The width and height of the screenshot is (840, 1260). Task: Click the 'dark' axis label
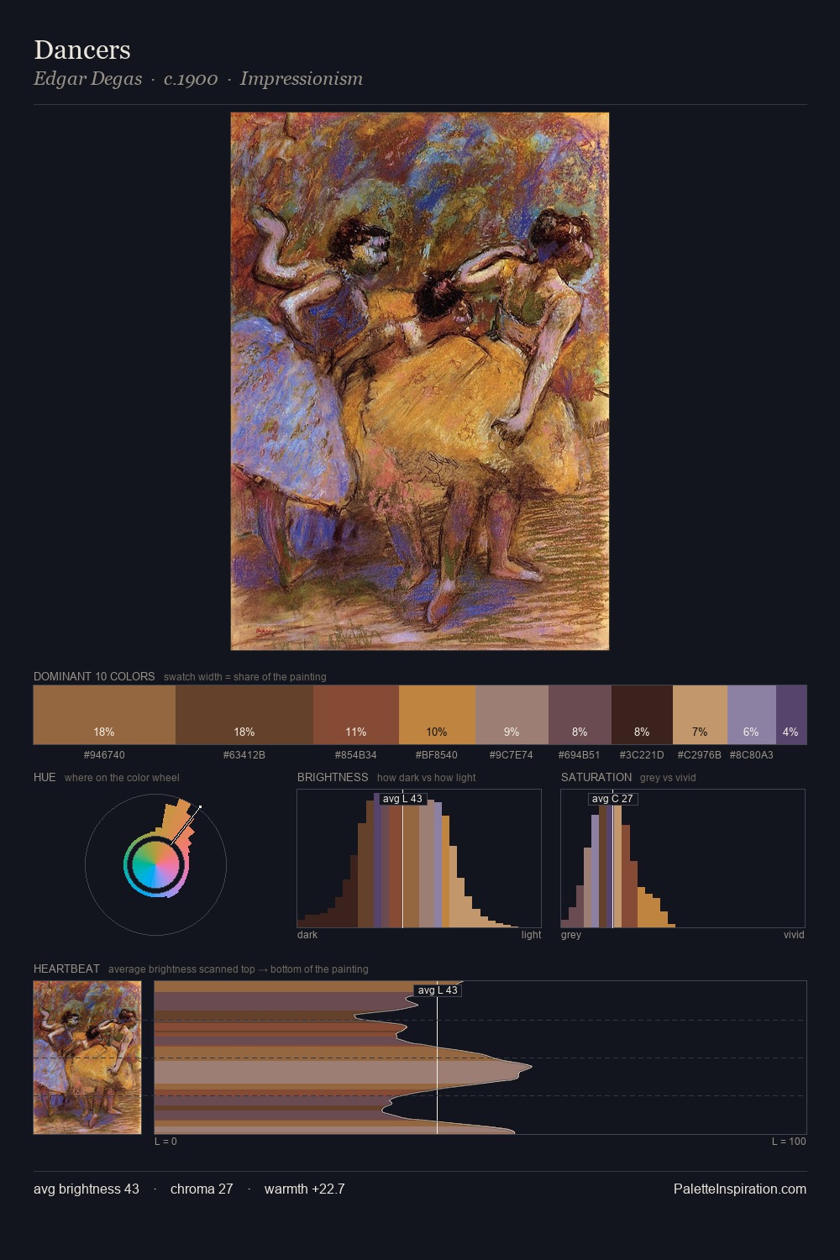pos(307,935)
